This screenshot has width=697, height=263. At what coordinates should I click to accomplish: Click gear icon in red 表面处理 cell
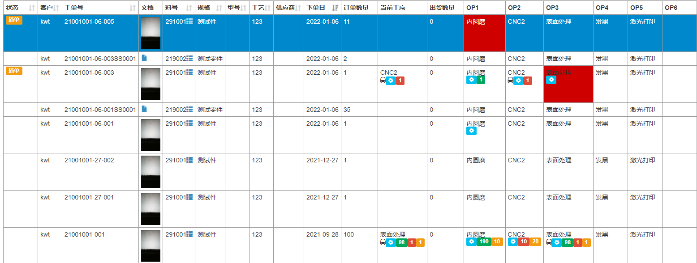tap(551, 80)
